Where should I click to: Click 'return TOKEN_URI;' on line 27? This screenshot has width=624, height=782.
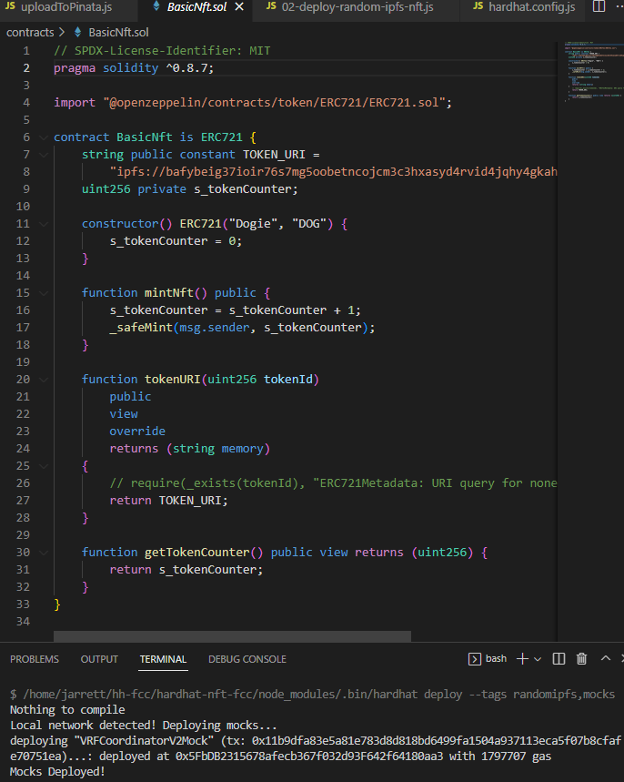coord(168,501)
